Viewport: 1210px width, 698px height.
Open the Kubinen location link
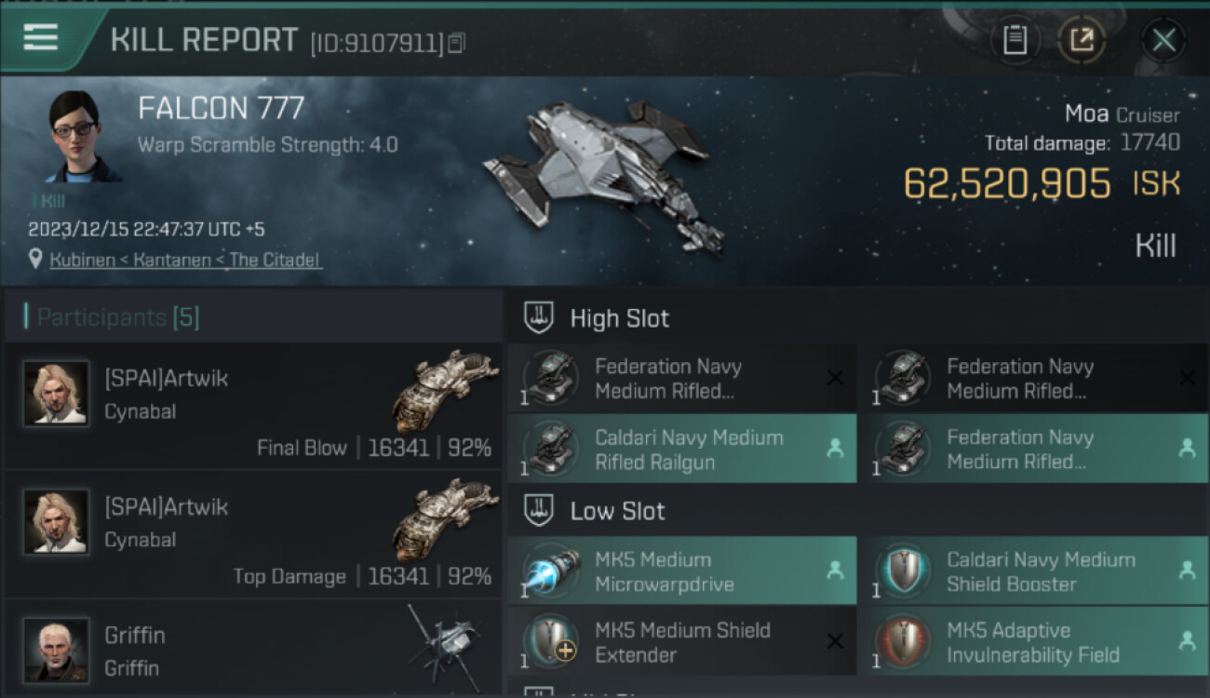pyautogui.click(x=186, y=260)
